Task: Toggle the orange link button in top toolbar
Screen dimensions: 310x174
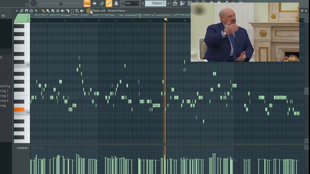Action: click(108, 3)
